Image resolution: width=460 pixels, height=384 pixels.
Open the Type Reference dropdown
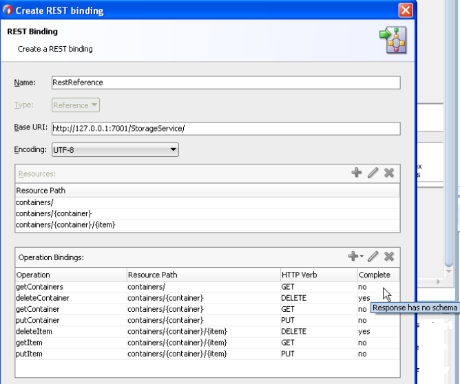(x=76, y=105)
